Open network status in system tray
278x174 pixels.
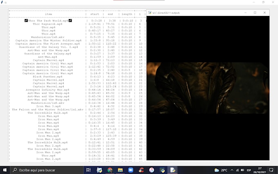238,170
